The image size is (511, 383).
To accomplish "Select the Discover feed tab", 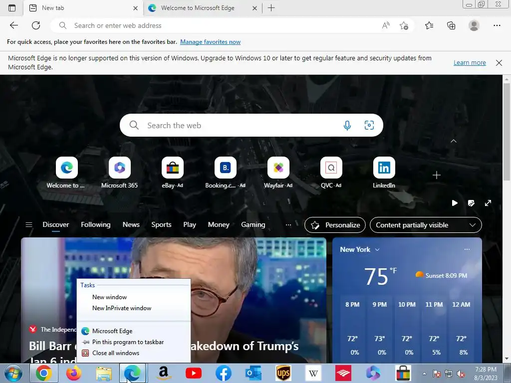I will point(56,225).
